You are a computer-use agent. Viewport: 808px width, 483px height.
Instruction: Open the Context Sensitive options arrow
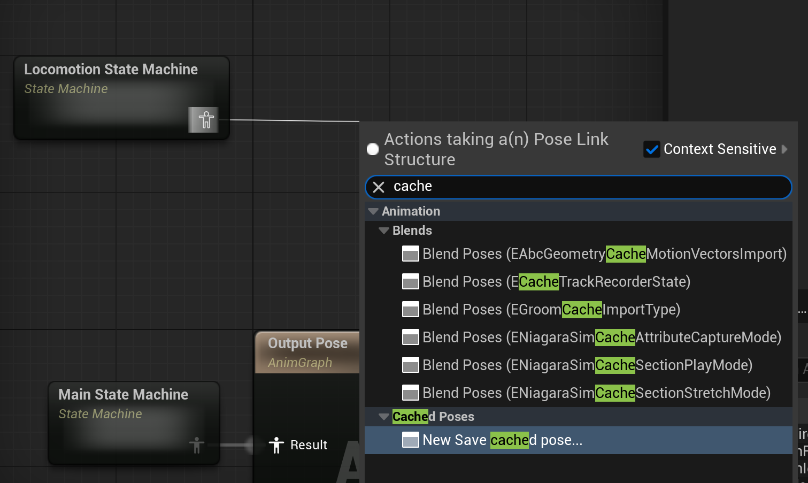[784, 149]
